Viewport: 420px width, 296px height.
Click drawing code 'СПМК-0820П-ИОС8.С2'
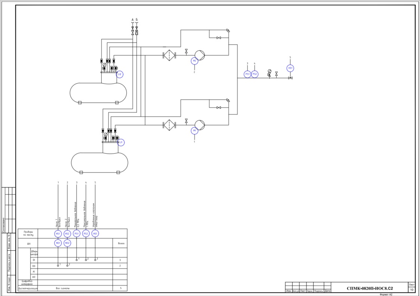coord(370,288)
